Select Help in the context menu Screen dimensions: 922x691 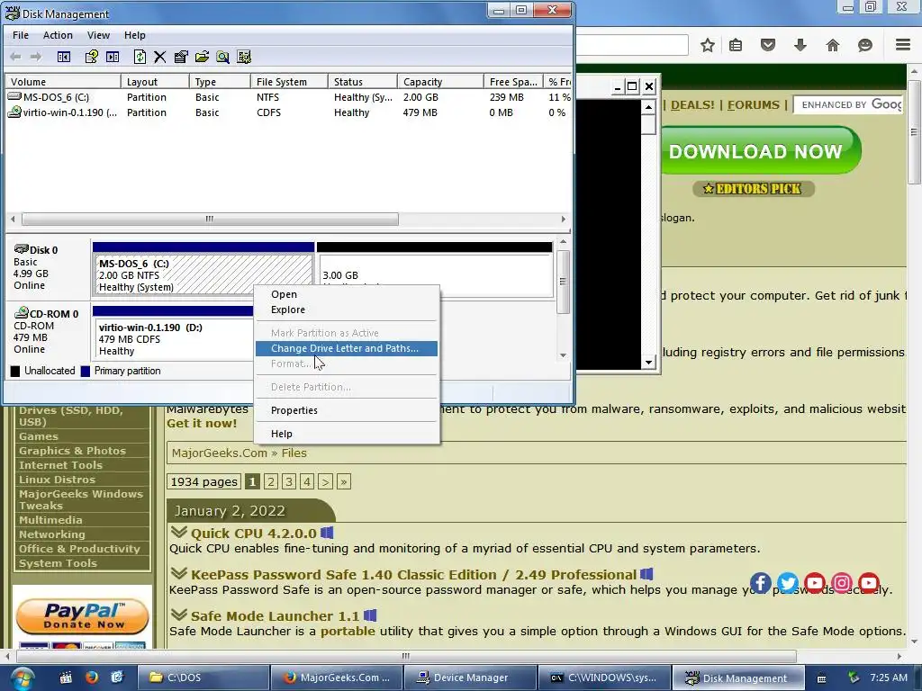pyautogui.click(x=347, y=434)
